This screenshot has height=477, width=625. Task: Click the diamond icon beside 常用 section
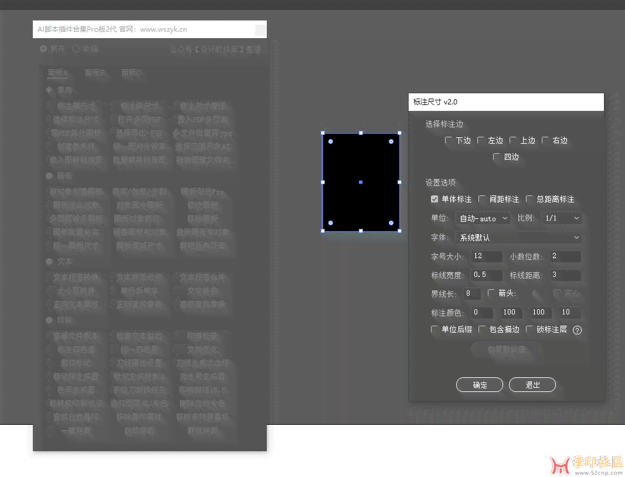click(x=49, y=90)
